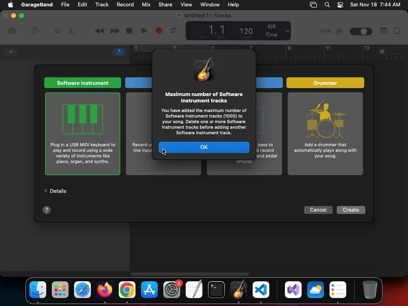Toggle the 1234 Count-in button
This screenshot has height=306, width=408.
(x=326, y=31)
